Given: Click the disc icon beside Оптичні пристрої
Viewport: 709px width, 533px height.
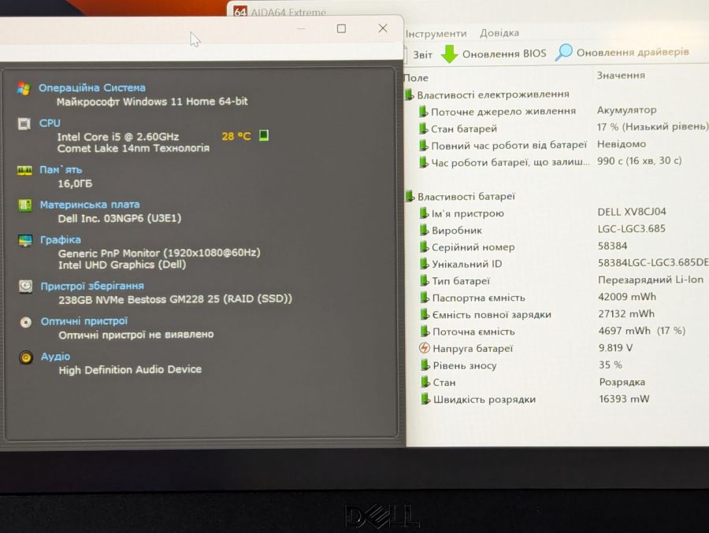Looking at the screenshot, I should point(26,322).
